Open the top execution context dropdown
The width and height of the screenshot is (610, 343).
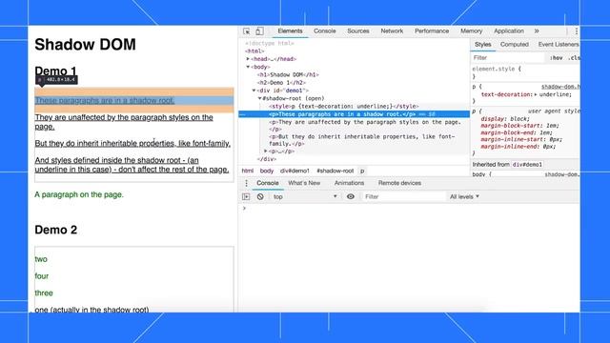305,197
